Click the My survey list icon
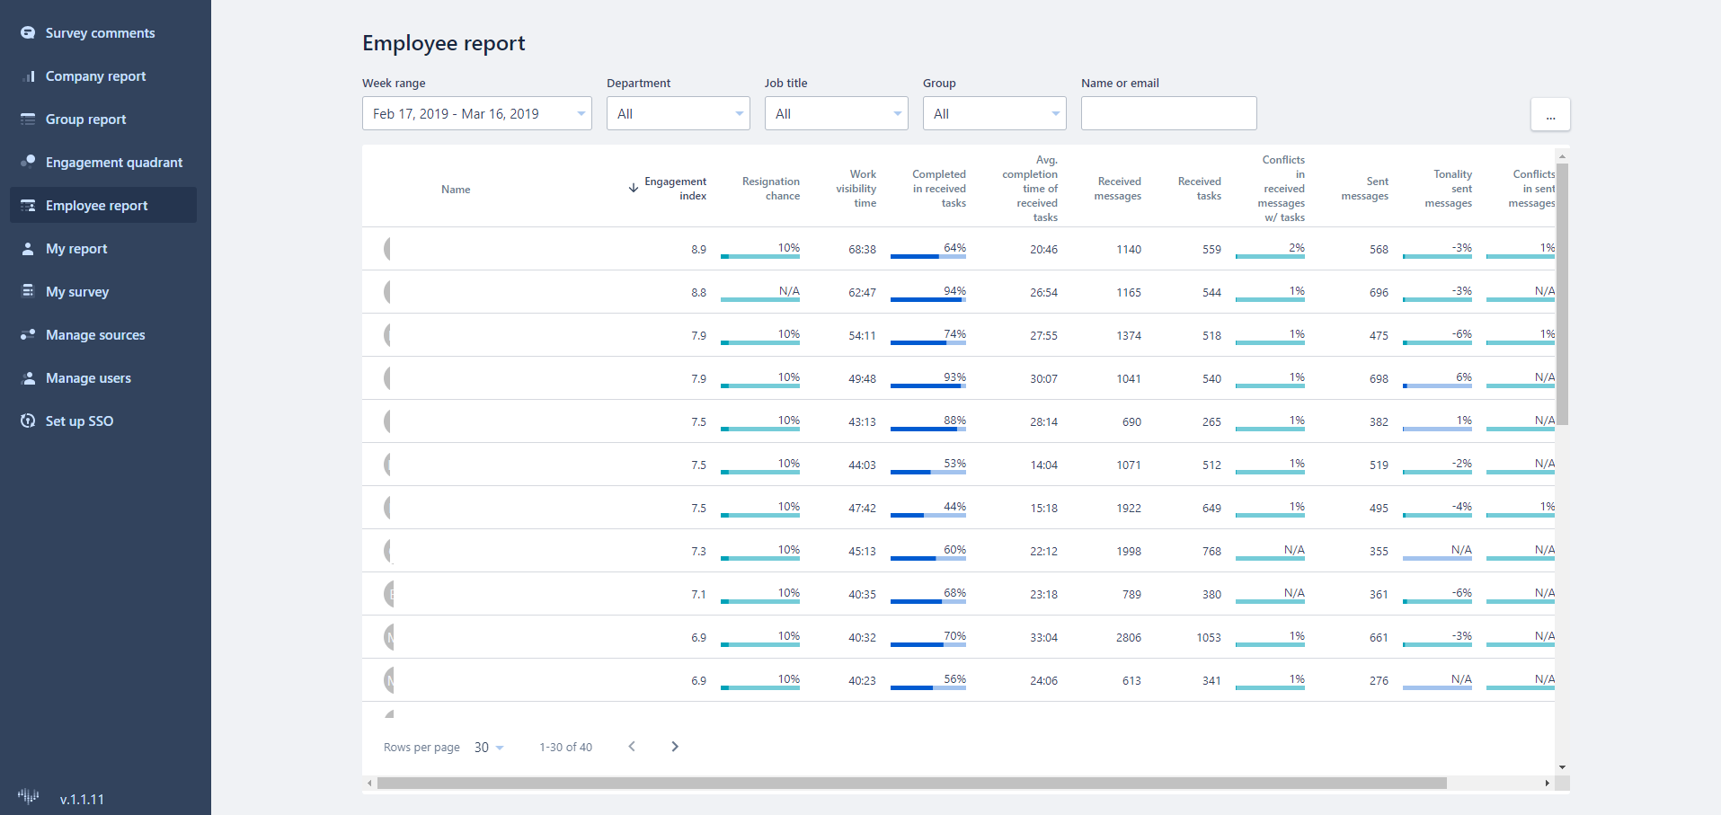This screenshot has height=815, width=1721. pyautogui.click(x=28, y=291)
